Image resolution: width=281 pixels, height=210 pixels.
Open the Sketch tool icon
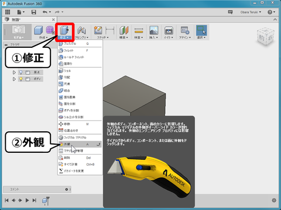pyautogui.click(x=98, y=30)
